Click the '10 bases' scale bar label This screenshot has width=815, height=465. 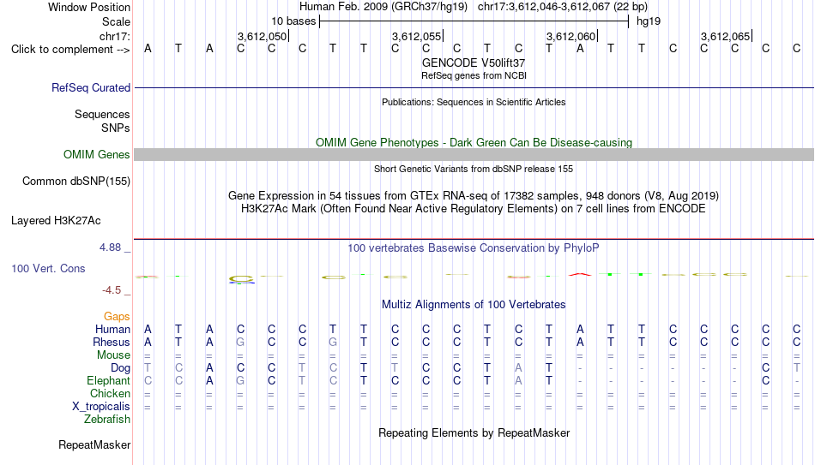click(x=293, y=21)
